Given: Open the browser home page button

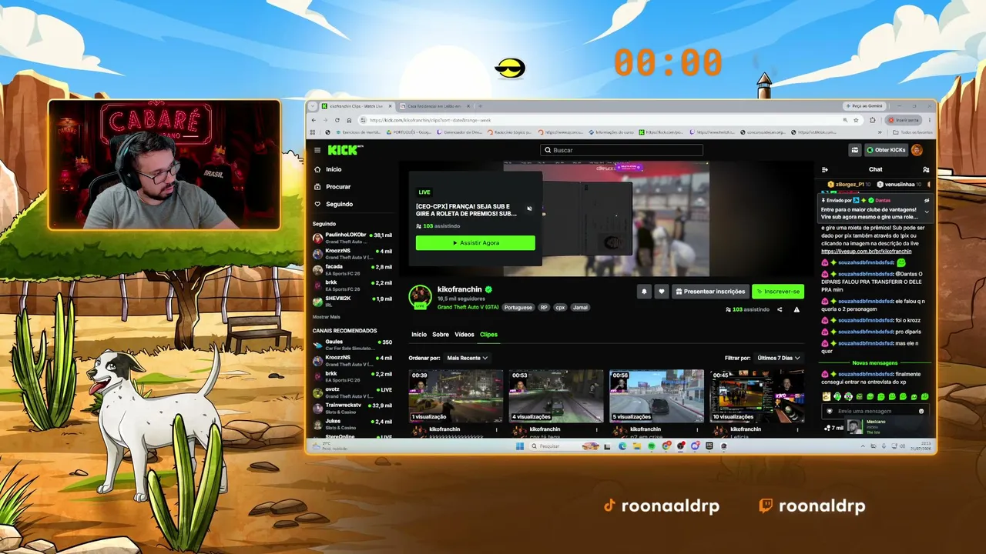Looking at the screenshot, I should (349, 120).
